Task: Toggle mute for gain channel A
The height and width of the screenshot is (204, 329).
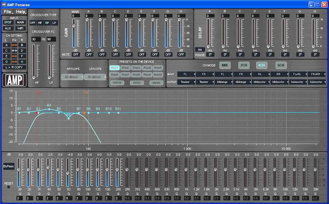Action: pyautogui.click(x=89, y=55)
